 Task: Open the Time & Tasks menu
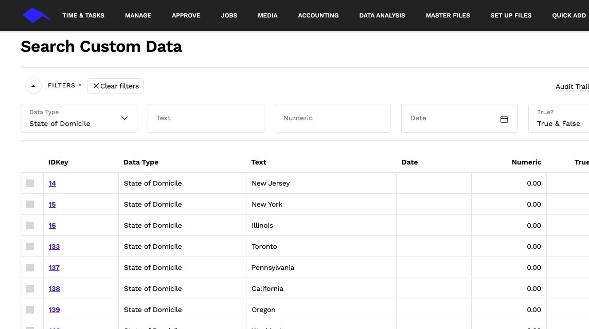coord(83,15)
